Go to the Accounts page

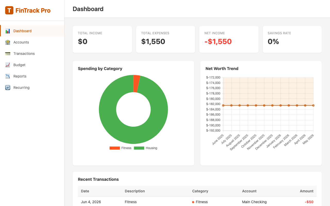point(32,42)
